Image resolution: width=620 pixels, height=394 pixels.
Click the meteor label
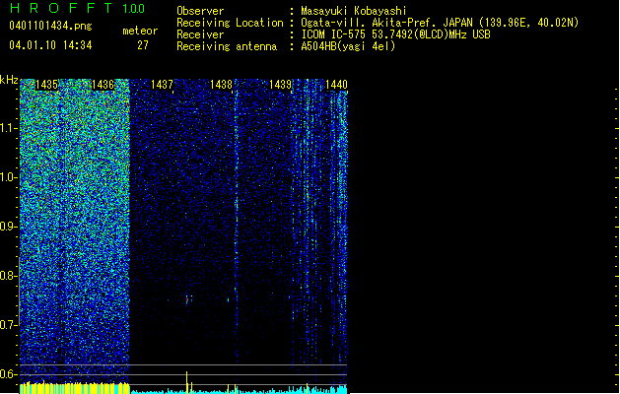point(140,31)
